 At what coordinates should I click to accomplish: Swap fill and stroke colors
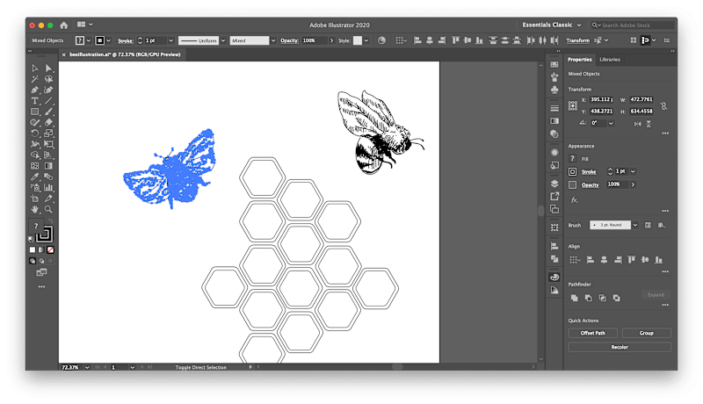point(50,221)
